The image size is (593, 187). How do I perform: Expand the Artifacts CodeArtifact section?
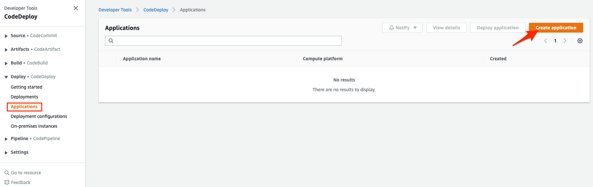(x=6, y=50)
